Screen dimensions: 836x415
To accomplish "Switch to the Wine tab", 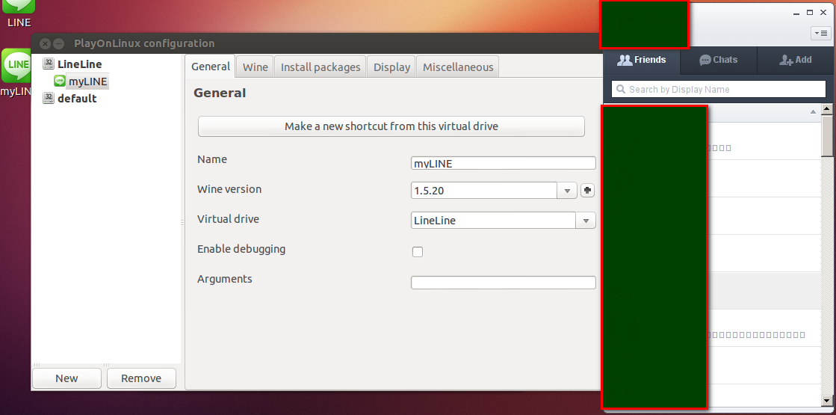I will (x=255, y=67).
